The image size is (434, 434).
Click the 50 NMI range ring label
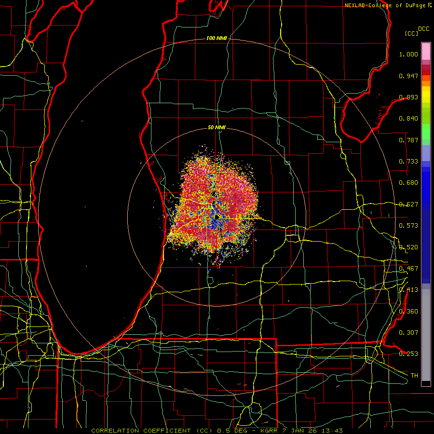217,127
